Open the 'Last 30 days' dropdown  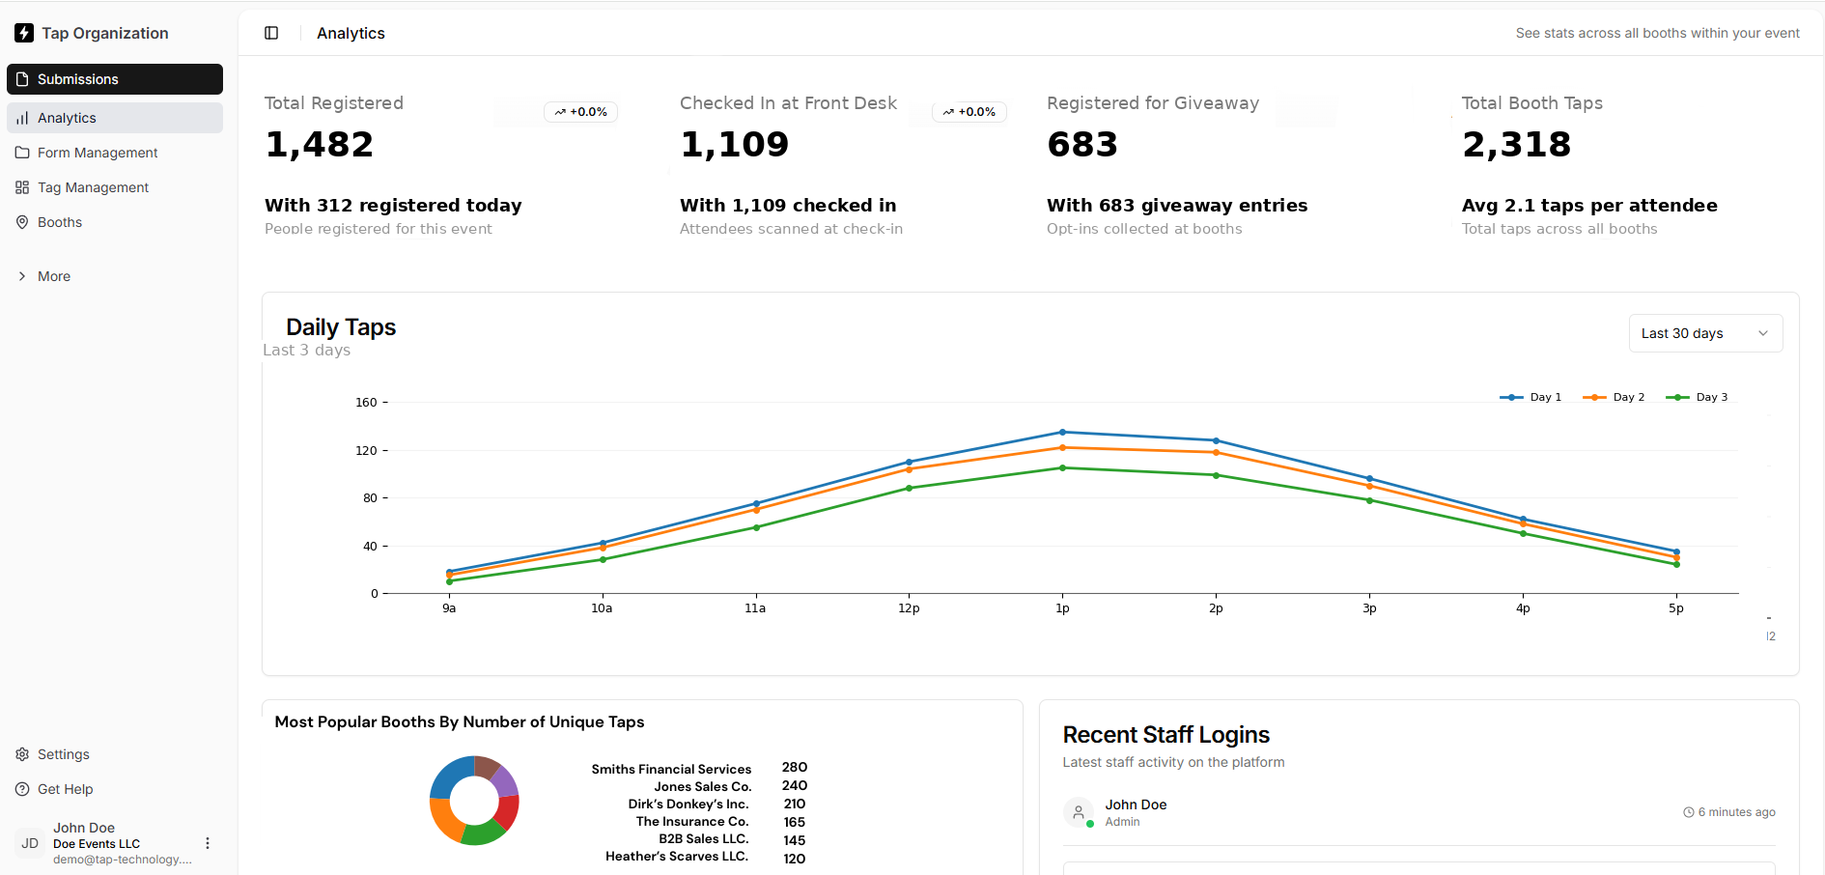[1705, 332]
